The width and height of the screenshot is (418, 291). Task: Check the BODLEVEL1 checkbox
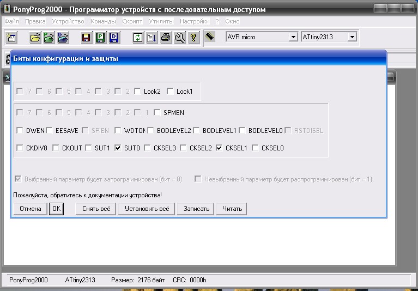pos(197,131)
